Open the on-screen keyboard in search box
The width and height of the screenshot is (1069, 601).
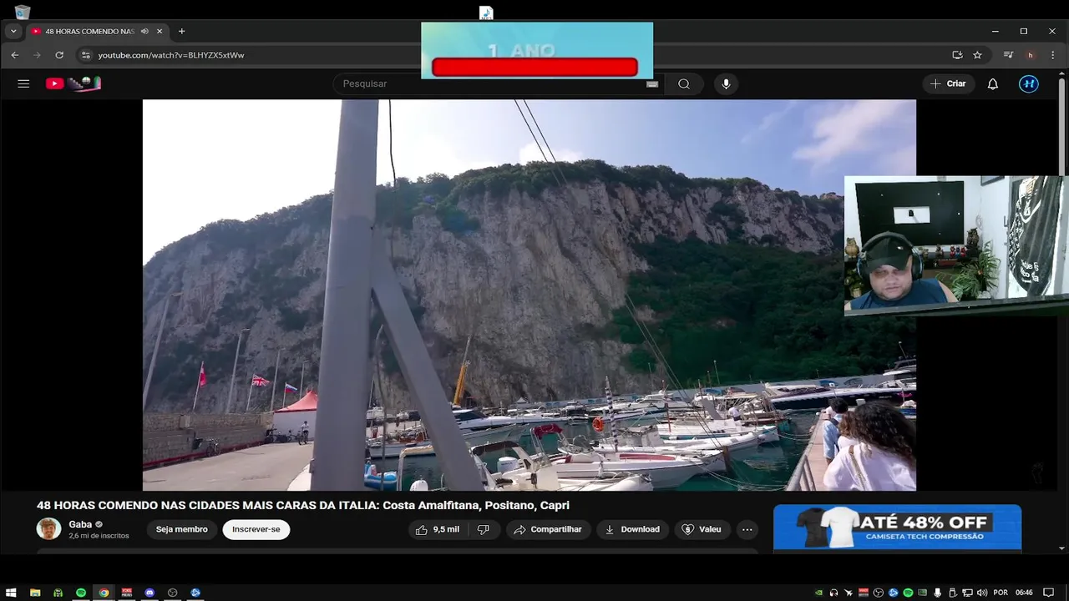tap(652, 83)
